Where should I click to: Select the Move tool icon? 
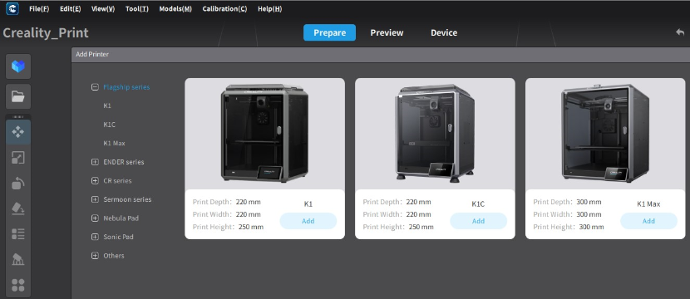pos(18,132)
